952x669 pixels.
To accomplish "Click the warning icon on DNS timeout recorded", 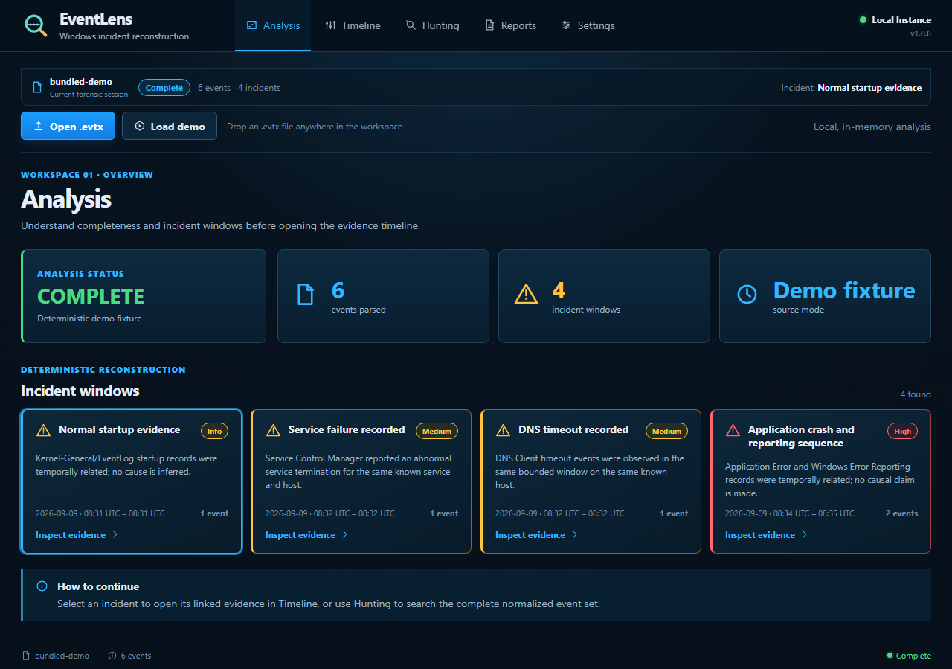I will point(503,430).
